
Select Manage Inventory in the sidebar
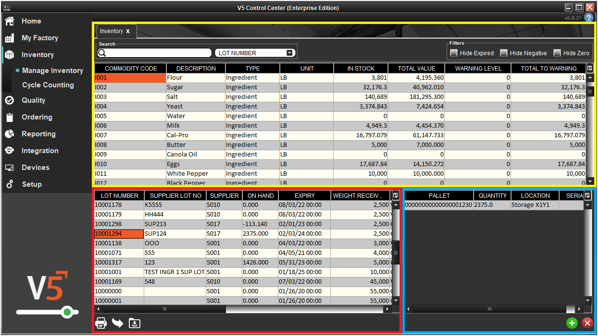(x=53, y=70)
